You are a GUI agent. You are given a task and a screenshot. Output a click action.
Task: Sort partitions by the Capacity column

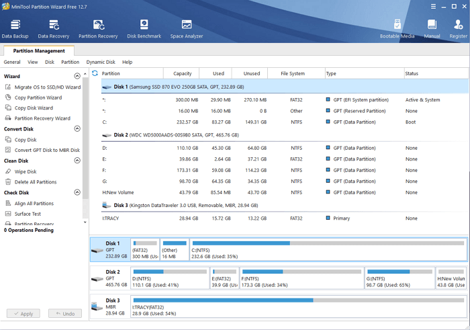[183, 73]
